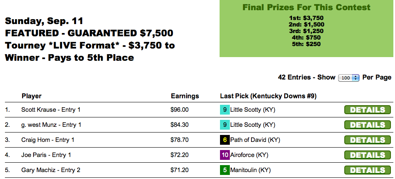Click purple number 10 Airoforce badge
Screen dimensions: 395x179
[x=224, y=155]
